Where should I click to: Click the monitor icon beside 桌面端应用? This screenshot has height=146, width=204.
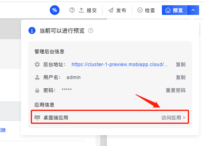pos(37,118)
